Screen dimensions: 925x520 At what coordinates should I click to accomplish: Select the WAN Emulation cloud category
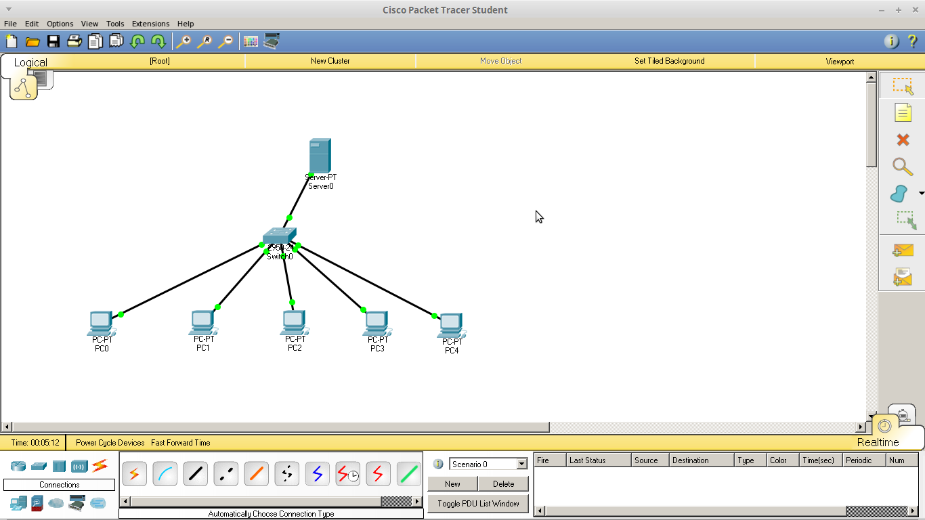[56, 503]
